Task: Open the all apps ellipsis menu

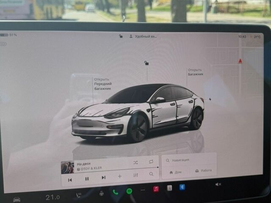Action: pos(143,190)
